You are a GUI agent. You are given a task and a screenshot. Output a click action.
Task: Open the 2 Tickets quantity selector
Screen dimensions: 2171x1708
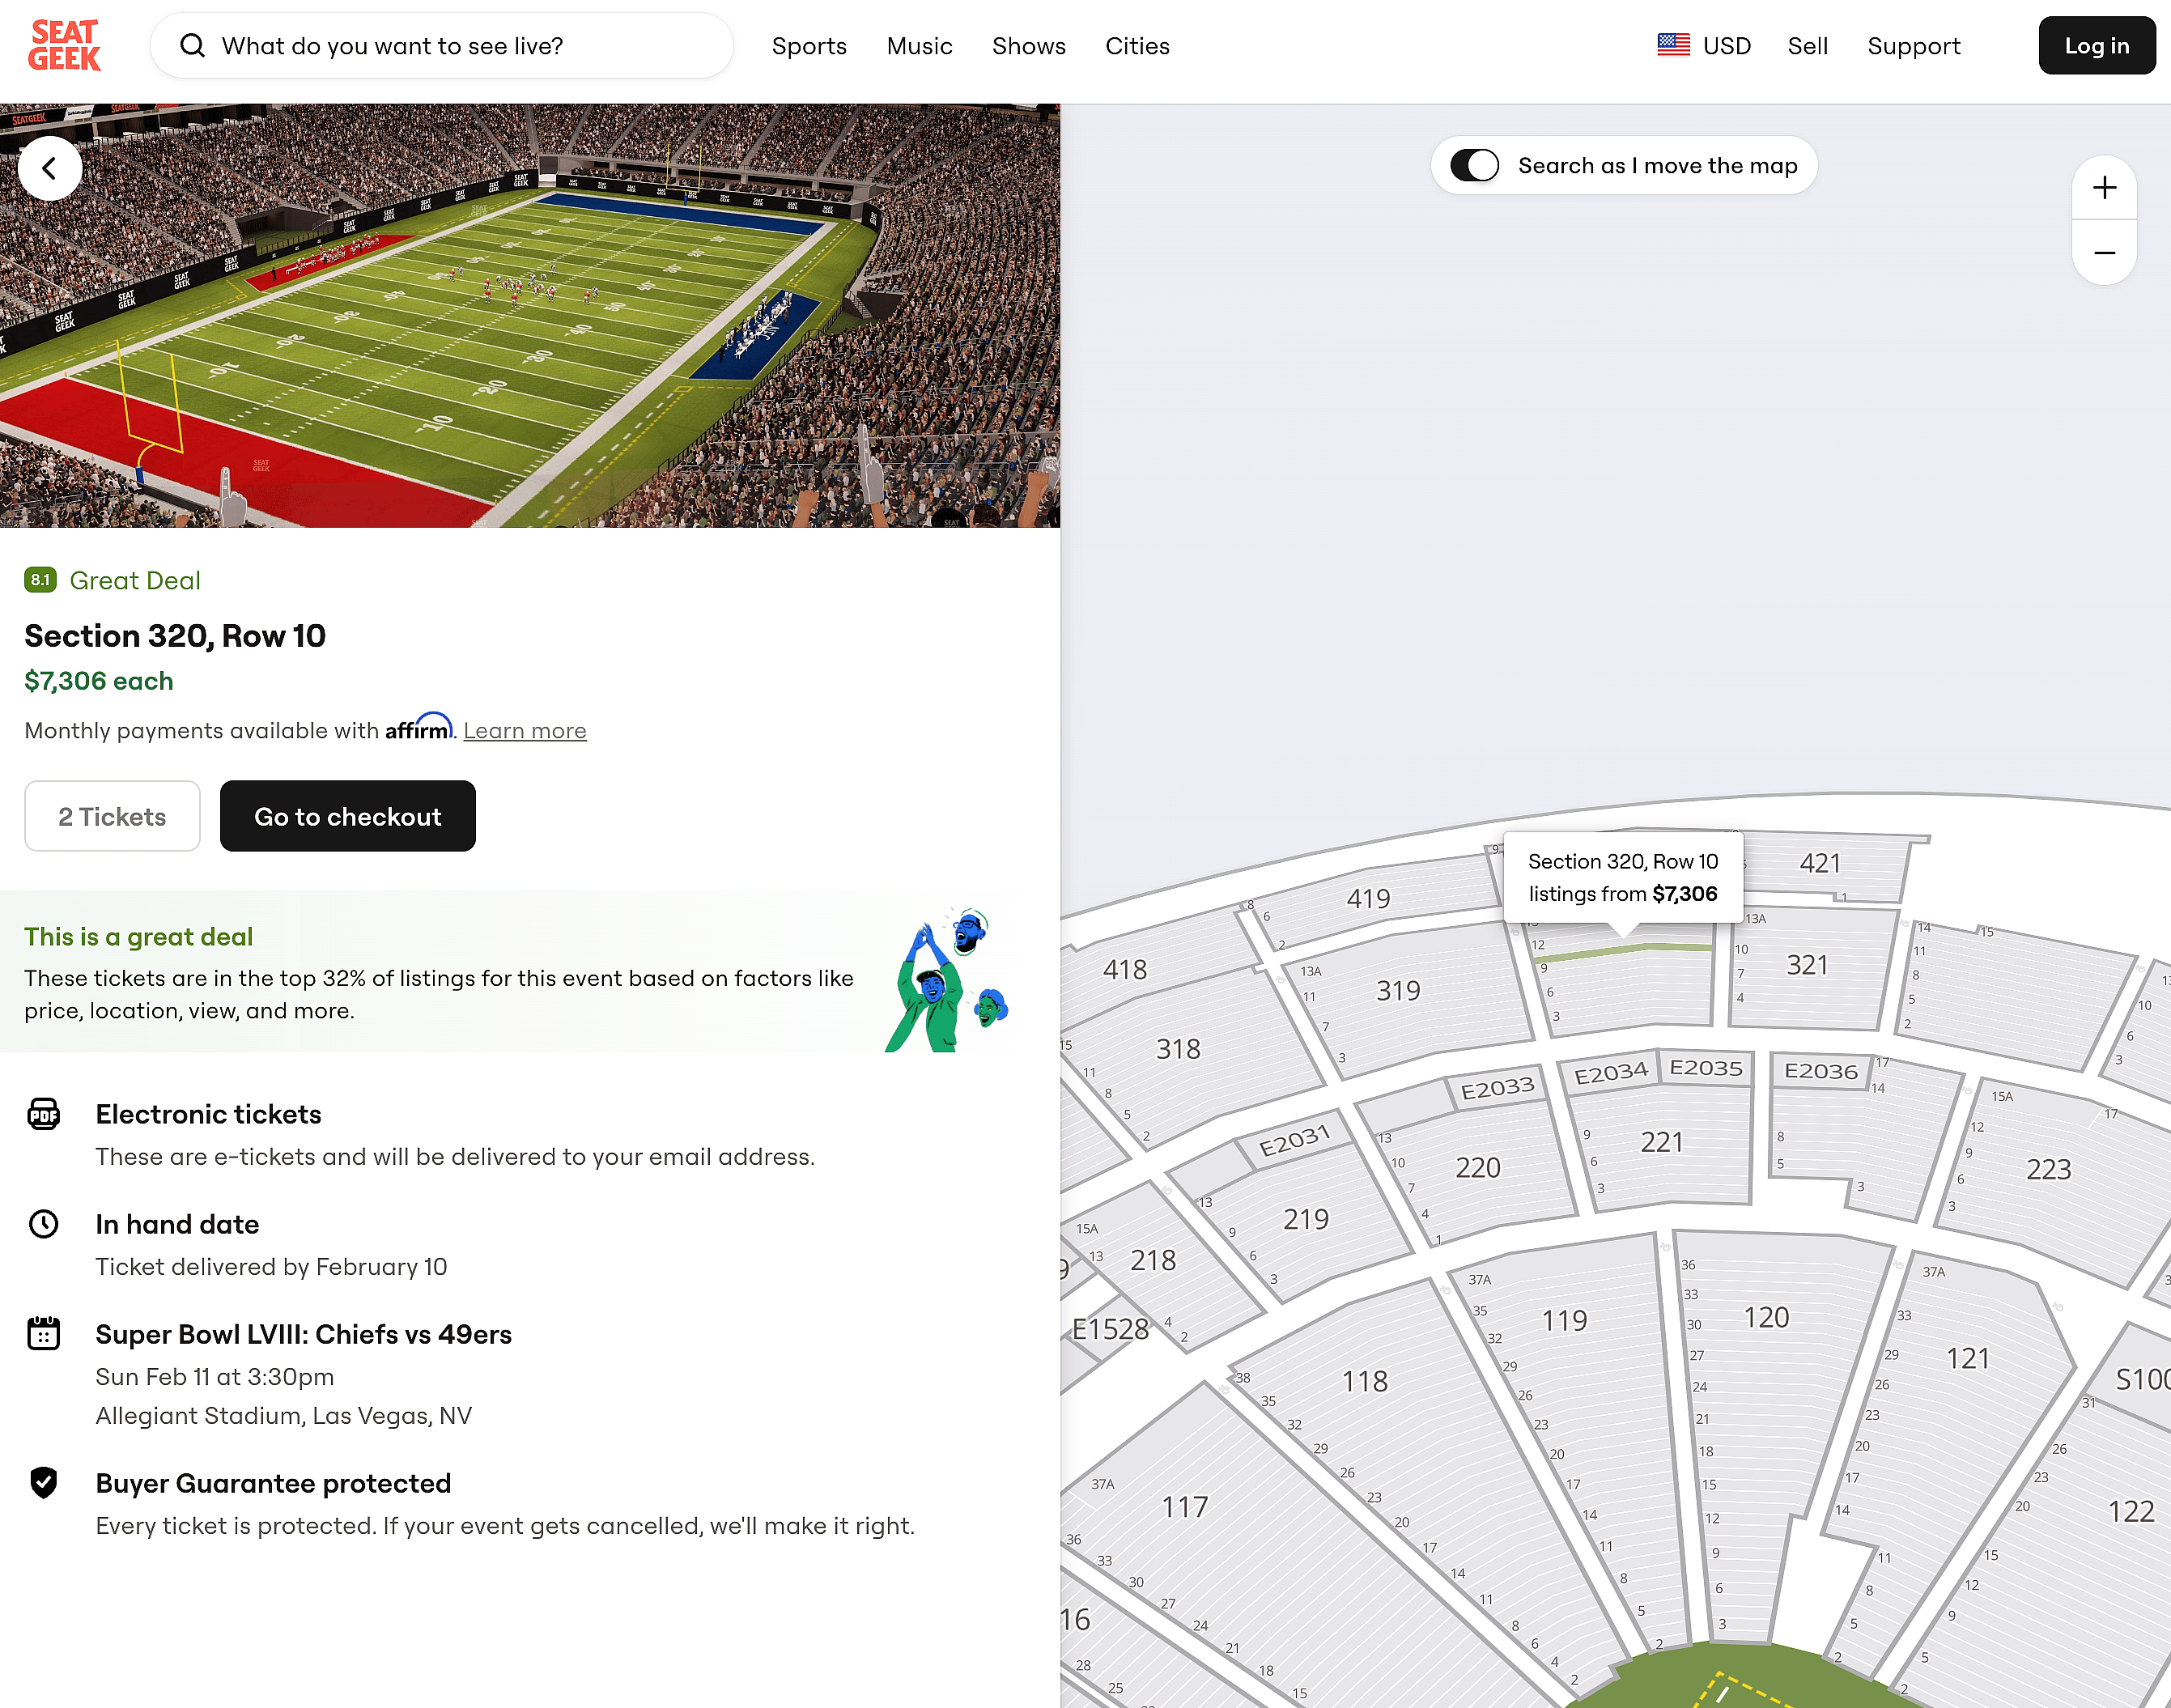tap(112, 816)
